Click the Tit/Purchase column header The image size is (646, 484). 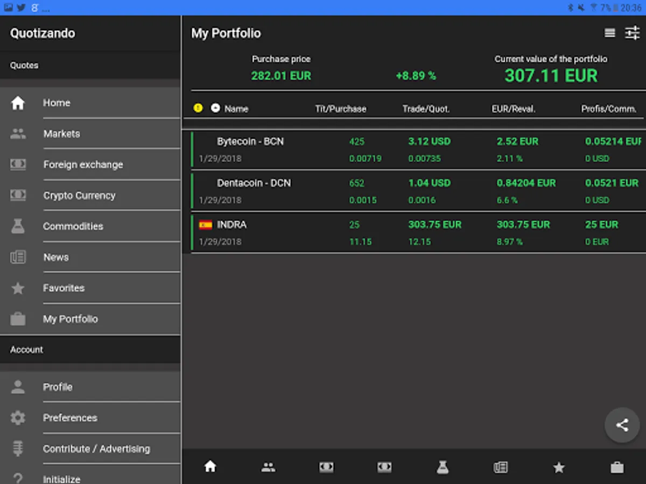point(341,109)
